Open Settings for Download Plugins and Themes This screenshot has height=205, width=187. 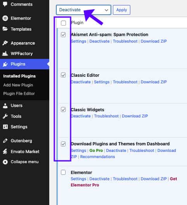[x=78, y=151]
